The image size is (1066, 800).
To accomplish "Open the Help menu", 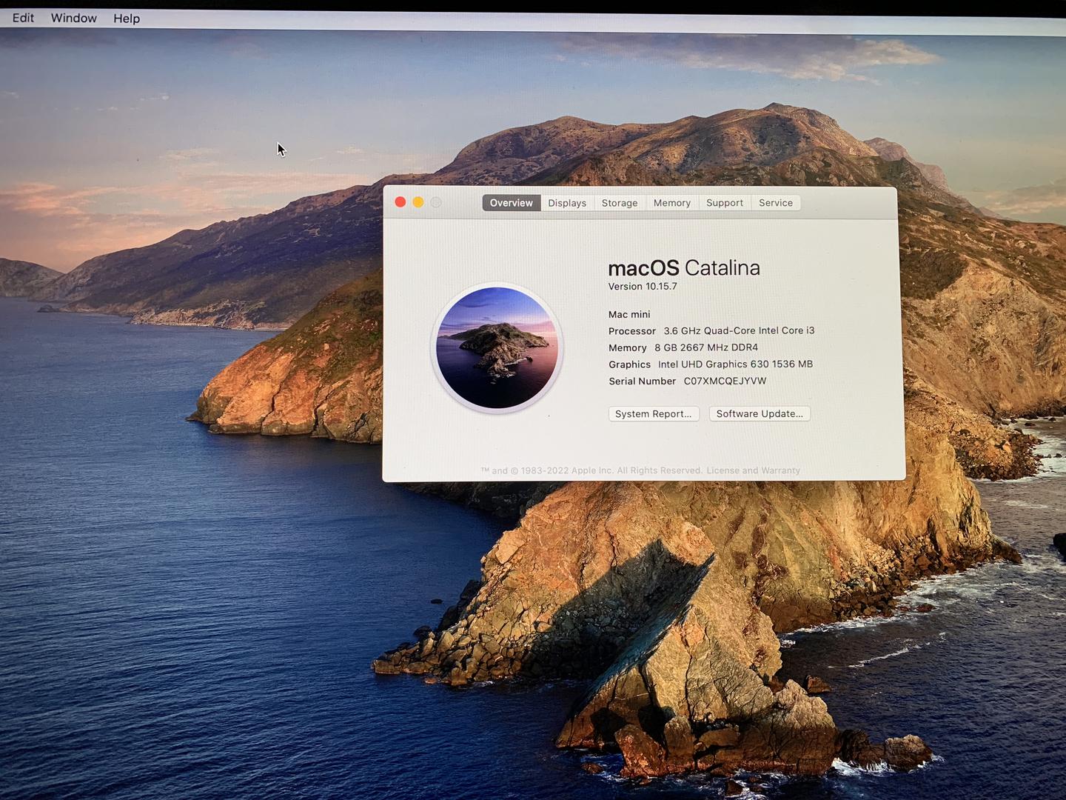I will tap(127, 19).
